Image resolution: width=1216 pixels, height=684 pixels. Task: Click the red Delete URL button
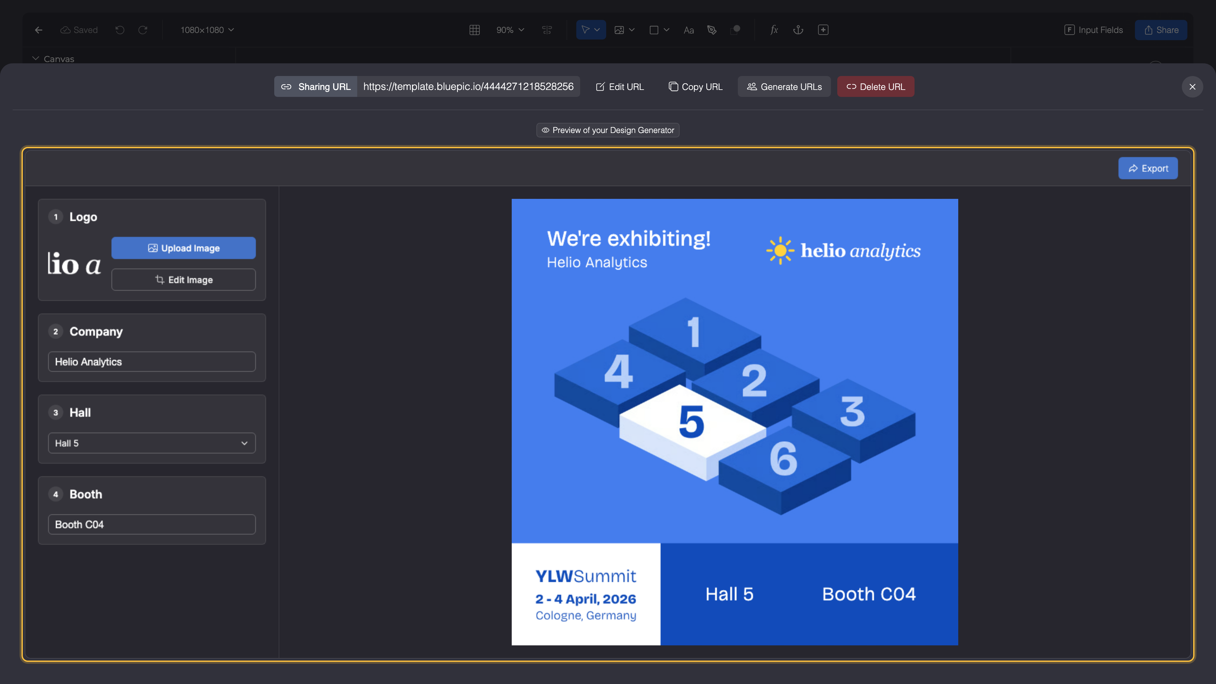click(x=876, y=87)
